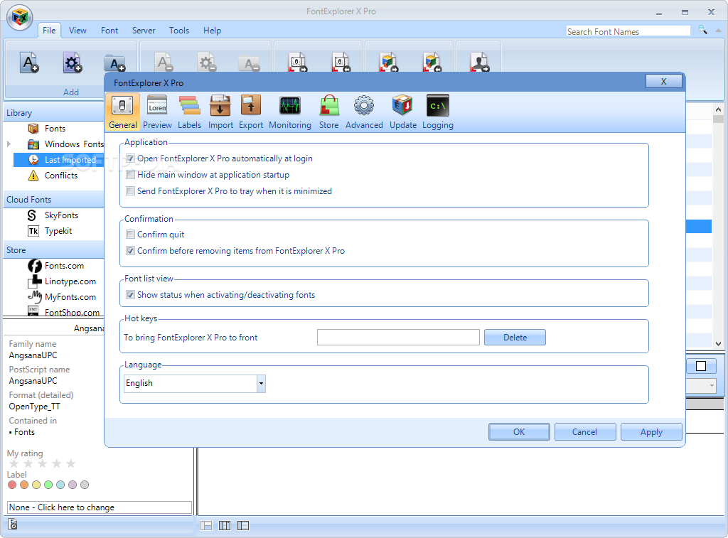Toggle confirm before removing items checkbox
The height and width of the screenshot is (538, 728).
click(x=131, y=251)
